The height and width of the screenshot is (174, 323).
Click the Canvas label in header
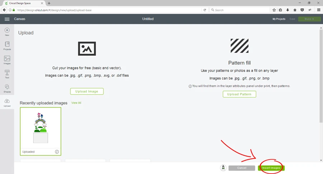pyautogui.click(x=20, y=19)
